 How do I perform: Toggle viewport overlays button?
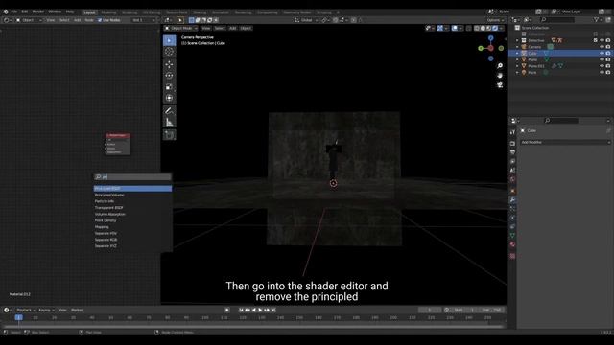click(455, 28)
